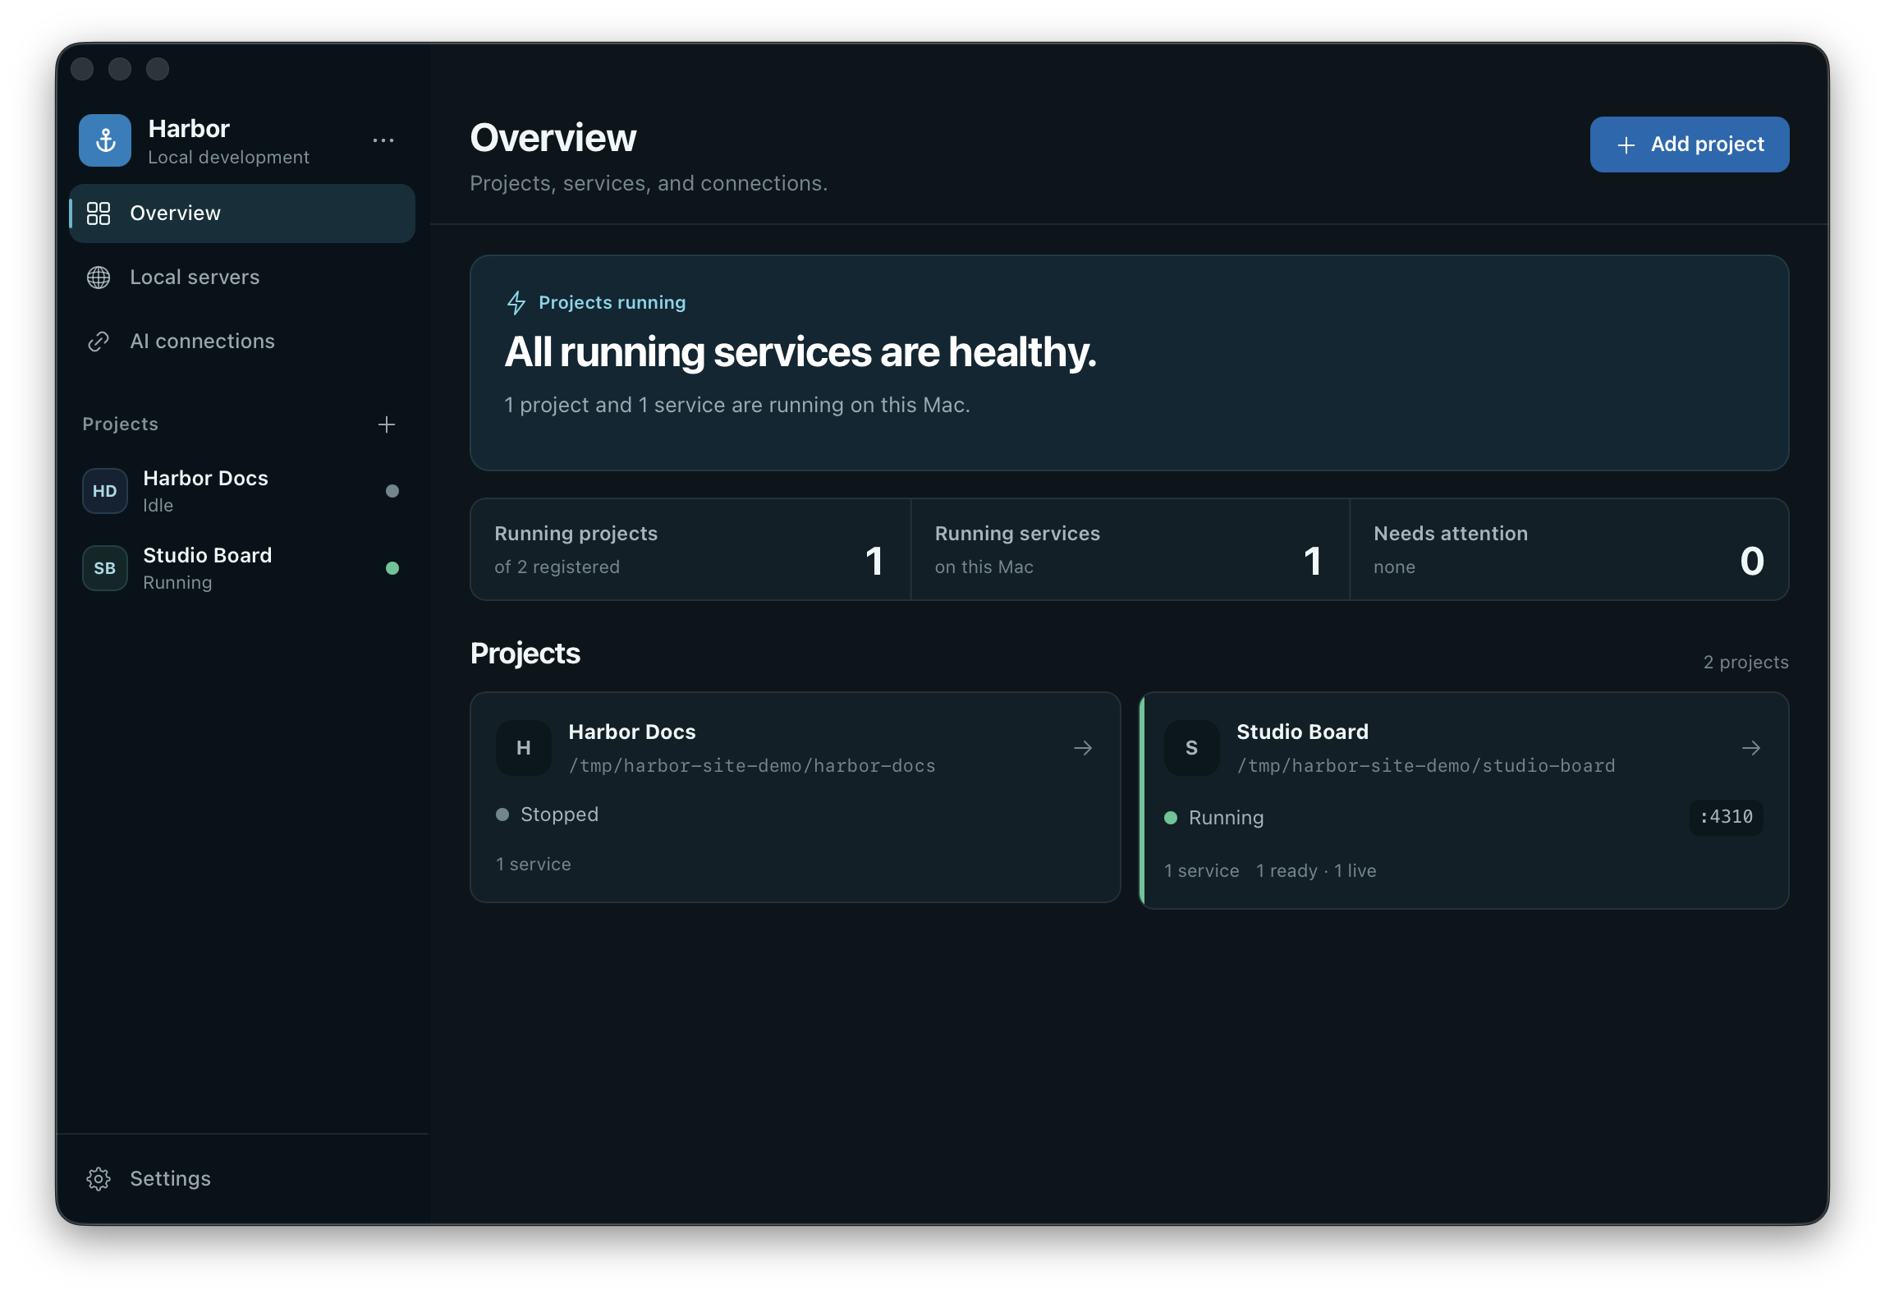Open AI connections page
The image size is (1885, 1294).
[242, 342]
